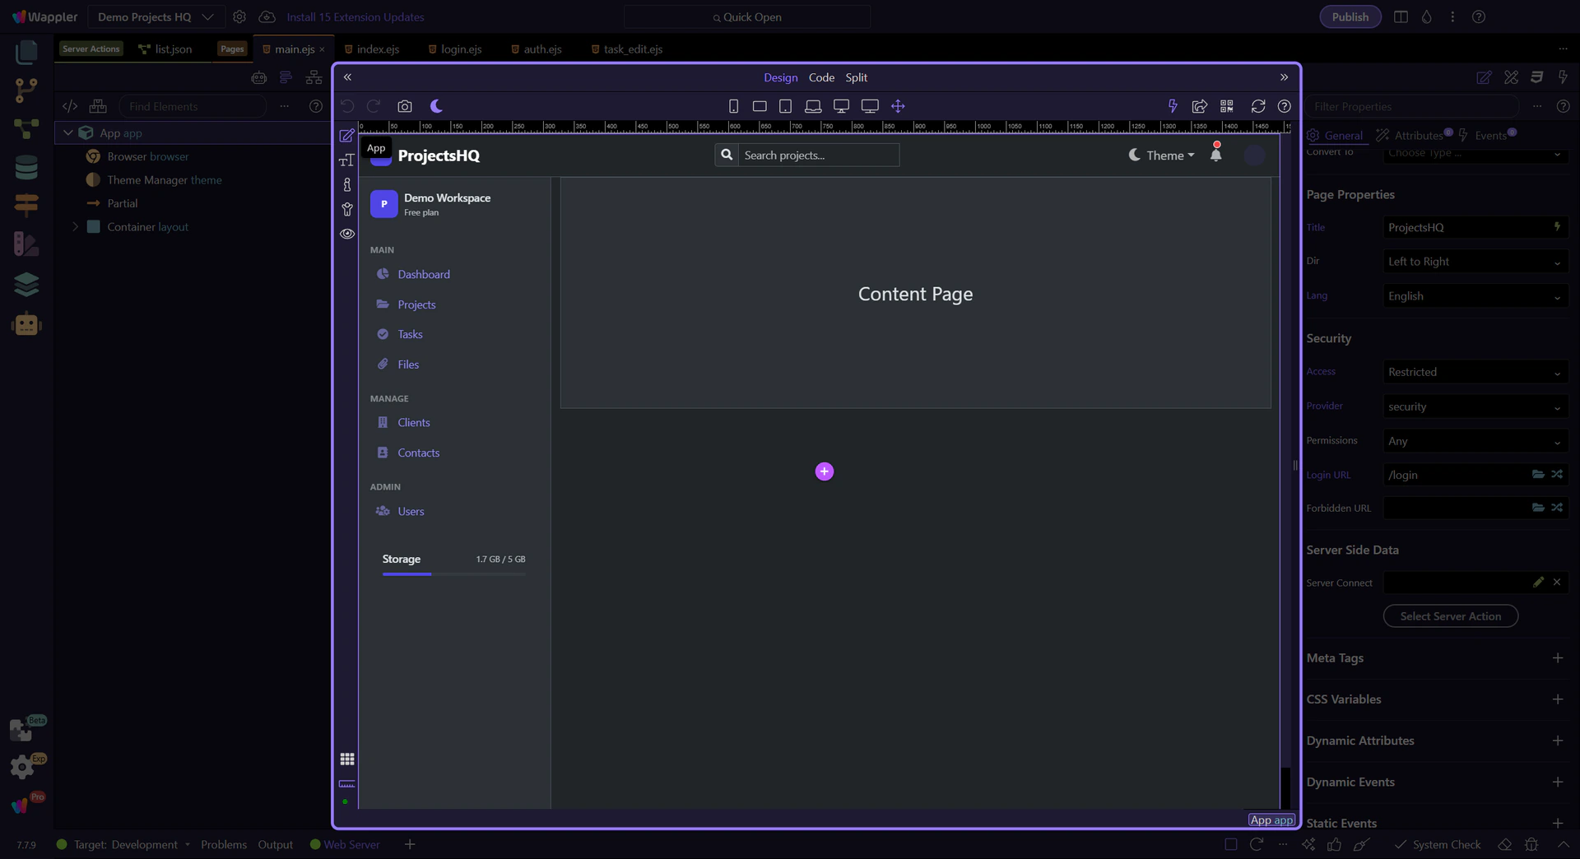Open the Database Manager icon in left sidebar
Screen dimensions: 1580x859
coord(26,168)
